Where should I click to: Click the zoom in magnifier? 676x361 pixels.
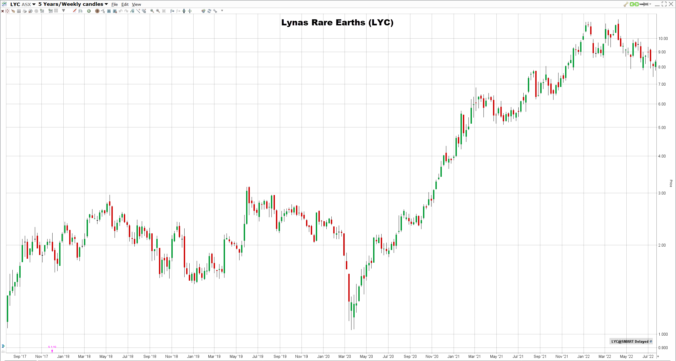(152, 11)
